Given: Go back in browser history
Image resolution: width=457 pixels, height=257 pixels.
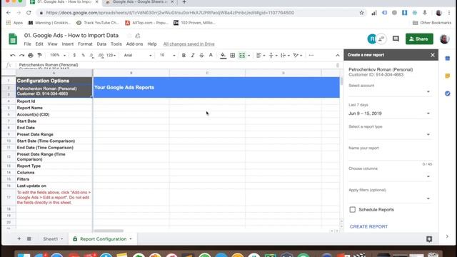Looking at the screenshot, I should pos(9,13).
